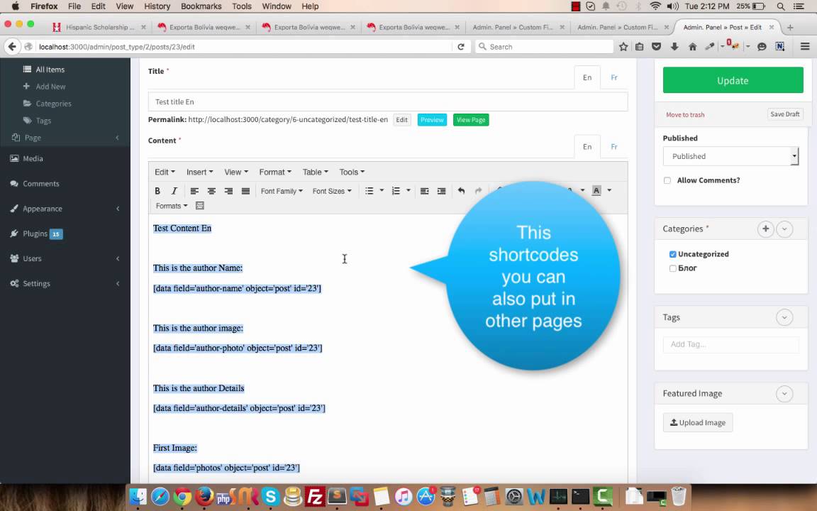Collapse the Tags panel

click(784, 317)
